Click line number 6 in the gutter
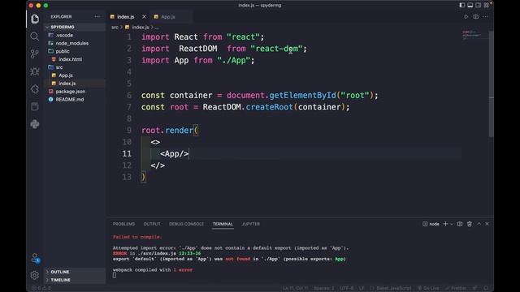This screenshot has height=292, width=520. [129, 96]
